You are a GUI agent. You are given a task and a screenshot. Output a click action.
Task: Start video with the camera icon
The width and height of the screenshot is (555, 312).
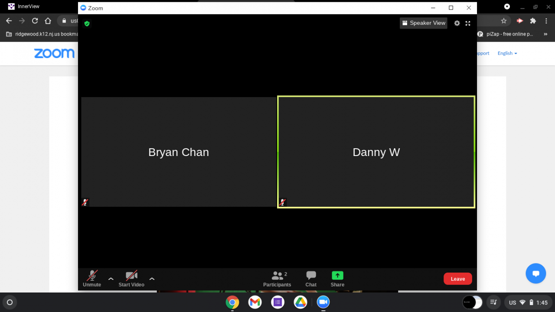131,279
